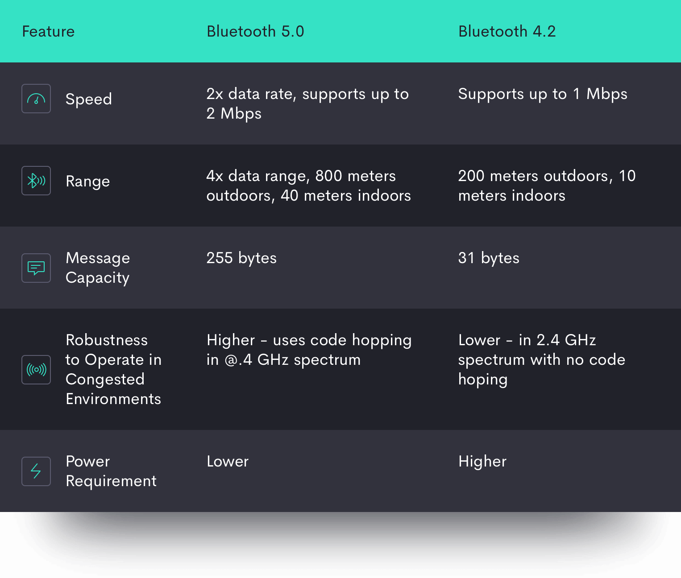681x578 pixels.
Task: Click the '255 bytes' cell
Action: 241,258
